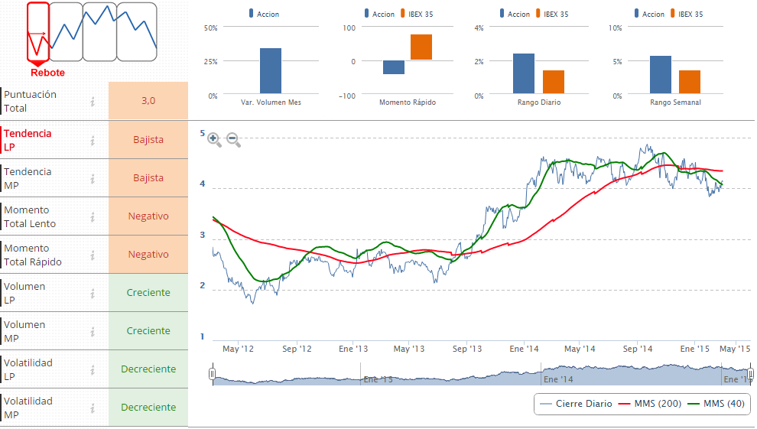Toggle the Cierre Diario series in legend

pos(576,404)
